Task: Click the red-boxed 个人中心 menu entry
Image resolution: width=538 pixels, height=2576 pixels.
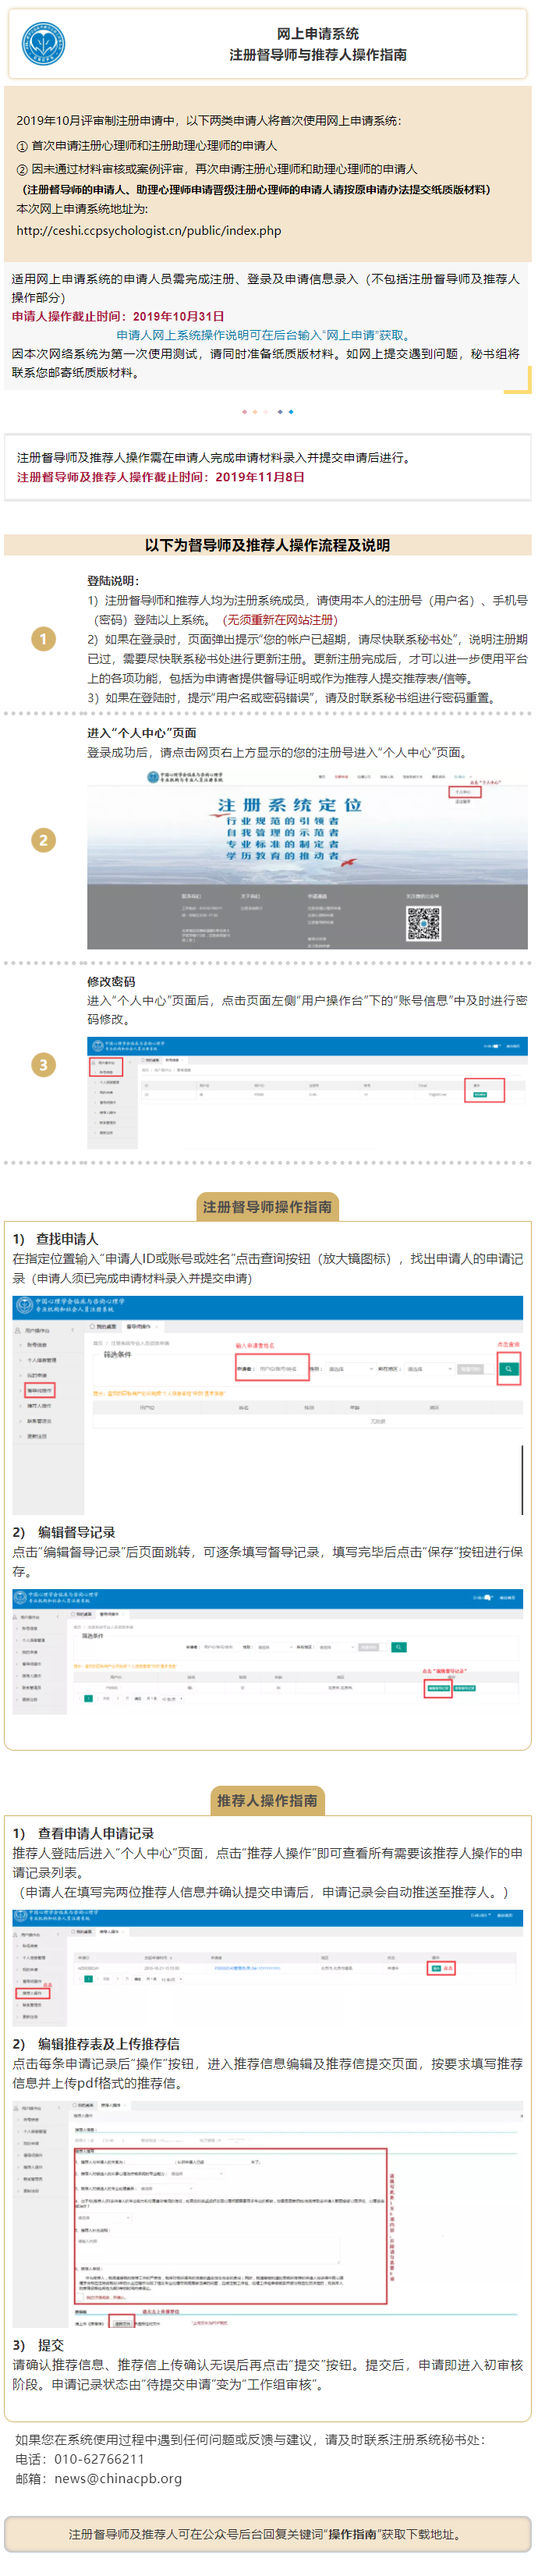Action: click(464, 791)
